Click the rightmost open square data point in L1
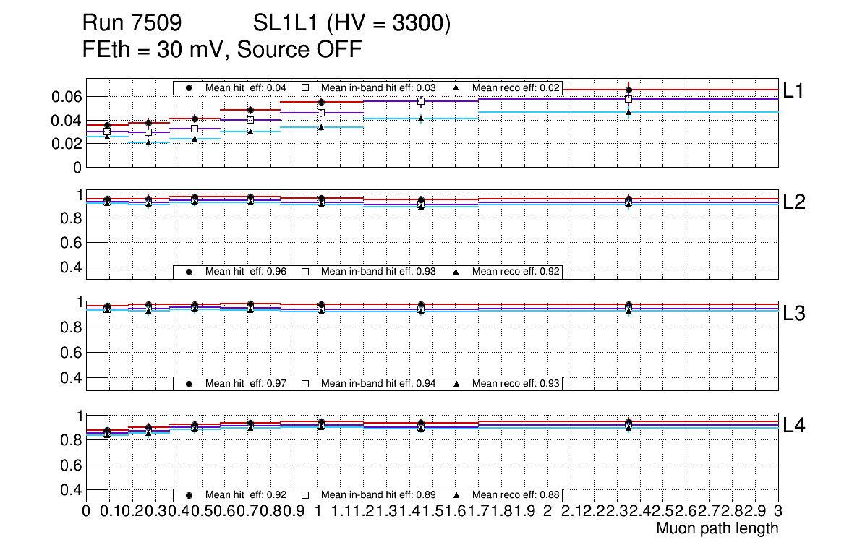The image size is (865, 558). pyautogui.click(x=628, y=99)
